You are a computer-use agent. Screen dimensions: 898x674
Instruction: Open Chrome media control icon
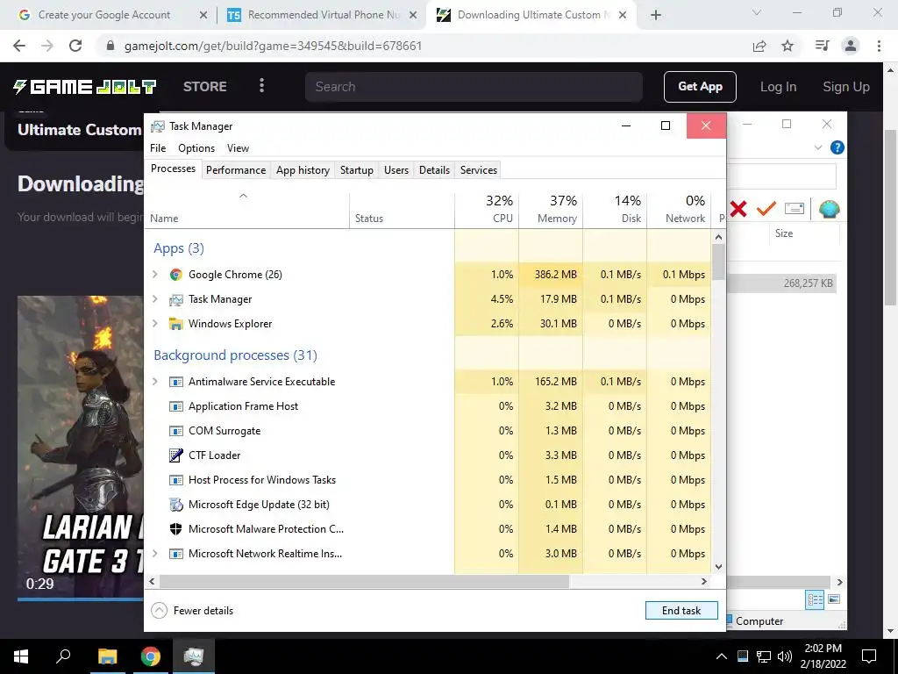[822, 46]
